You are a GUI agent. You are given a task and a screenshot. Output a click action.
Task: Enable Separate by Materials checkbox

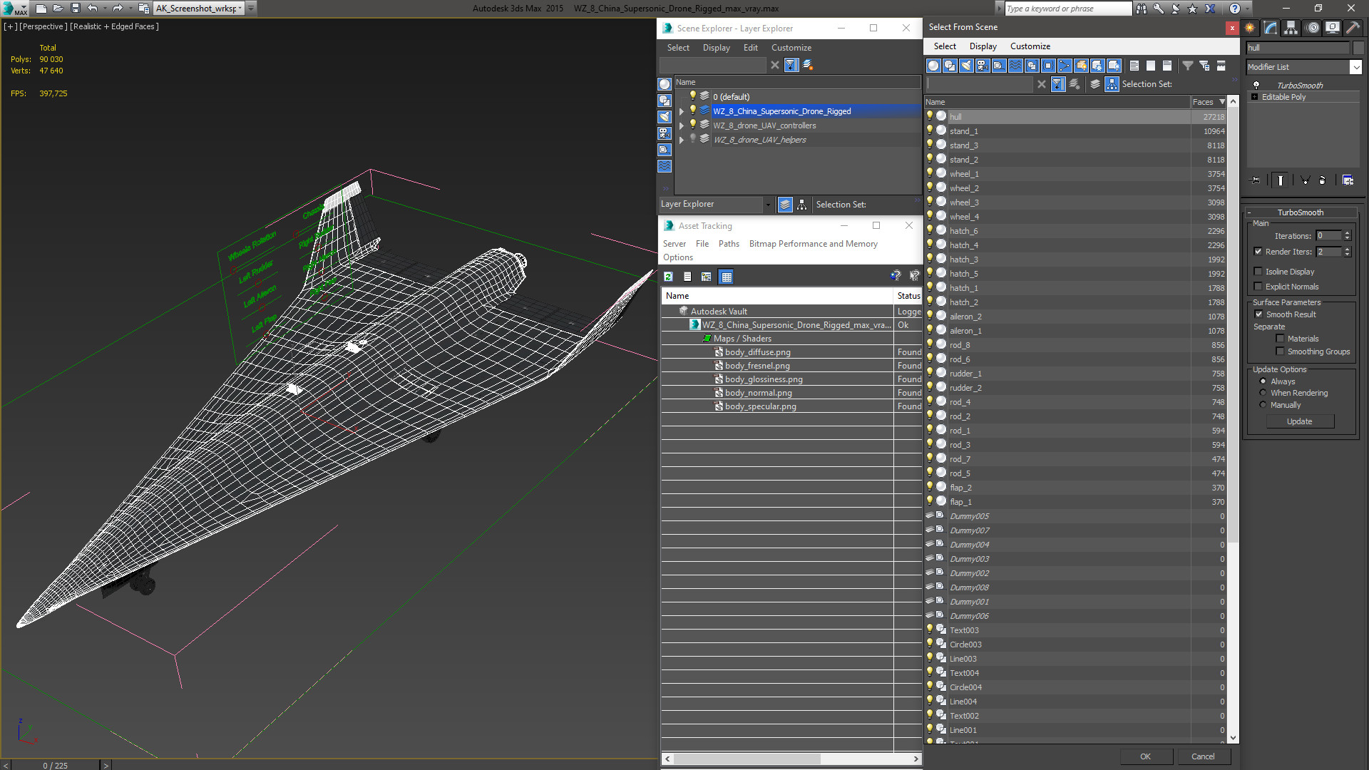point(1280,339)
